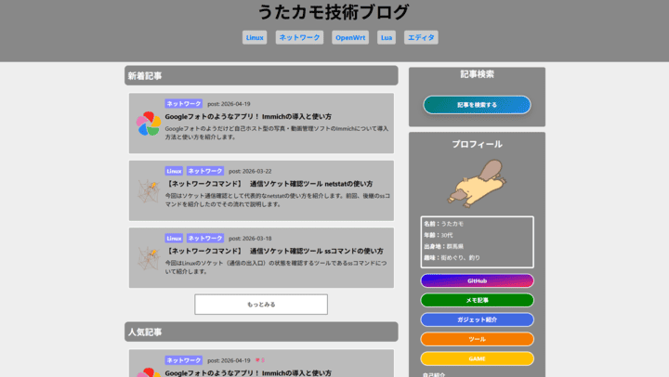Click Immich logo thumbnail in 新着記事
The image size is (669, 377).
pos(149,123)
